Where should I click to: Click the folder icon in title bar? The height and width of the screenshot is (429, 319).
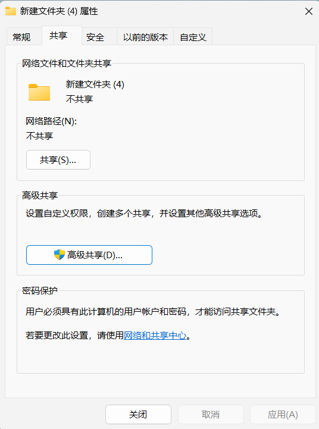(11, 11)
